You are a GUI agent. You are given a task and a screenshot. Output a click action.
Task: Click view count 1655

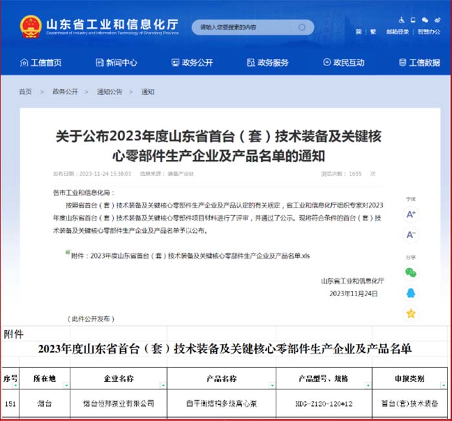(x=355, y=174)
